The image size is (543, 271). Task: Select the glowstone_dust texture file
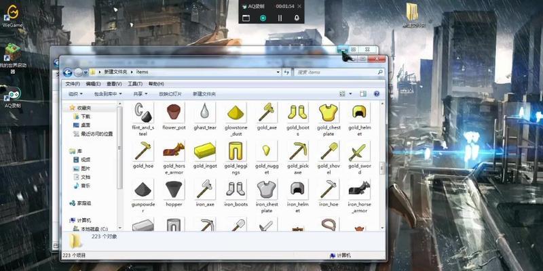point(236,112)
